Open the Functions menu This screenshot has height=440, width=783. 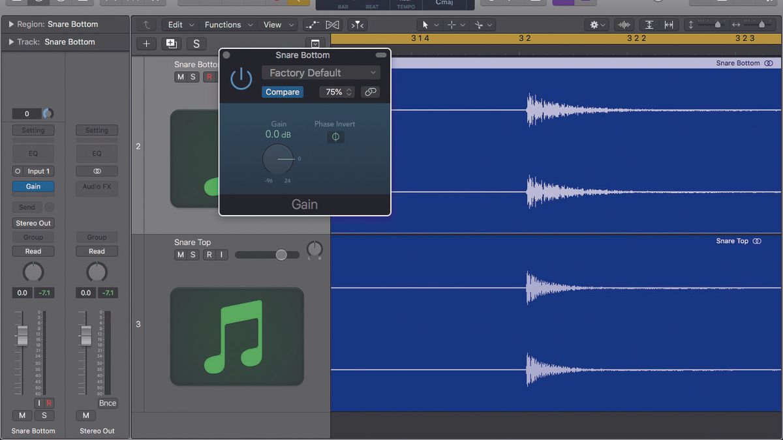[222, 24]
